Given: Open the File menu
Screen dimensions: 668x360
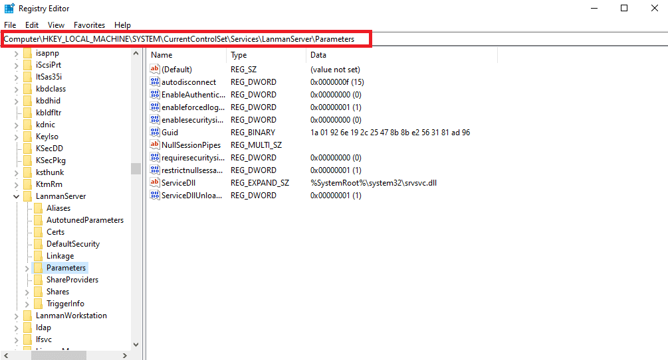Looking at the screenshot, I should [10, 25].
